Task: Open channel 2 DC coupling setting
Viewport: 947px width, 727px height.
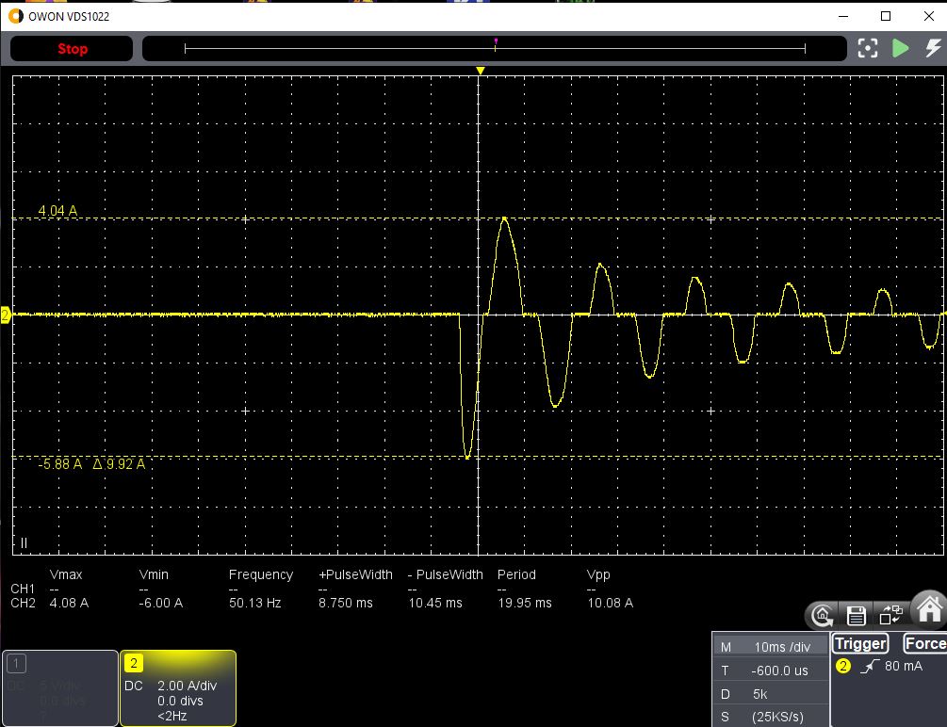Action: point(134,686)
